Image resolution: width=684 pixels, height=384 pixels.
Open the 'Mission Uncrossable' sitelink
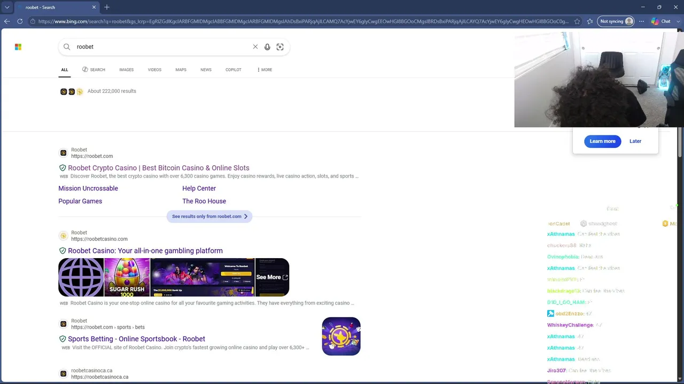click(88, 188)
